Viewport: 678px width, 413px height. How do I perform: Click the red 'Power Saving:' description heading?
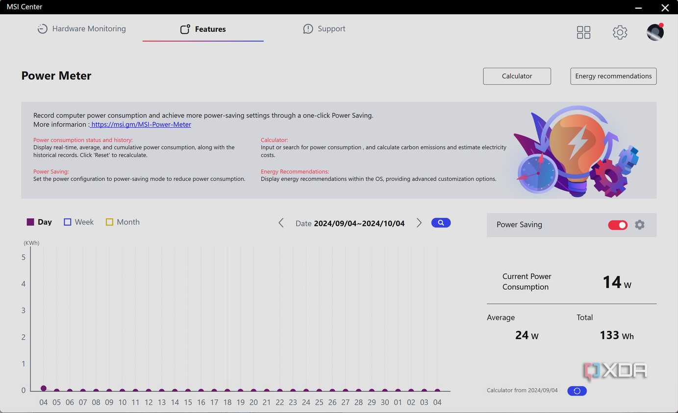click(x=51, y=172)
